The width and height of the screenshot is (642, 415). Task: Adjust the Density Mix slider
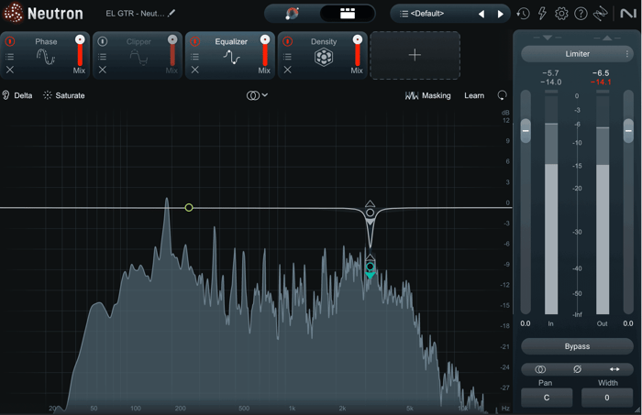tap(358, 50)
